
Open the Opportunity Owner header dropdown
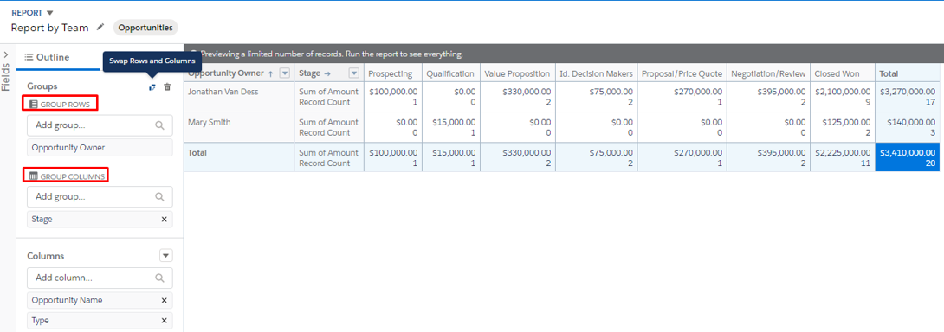pyautogui.click(x=285, y=73)
